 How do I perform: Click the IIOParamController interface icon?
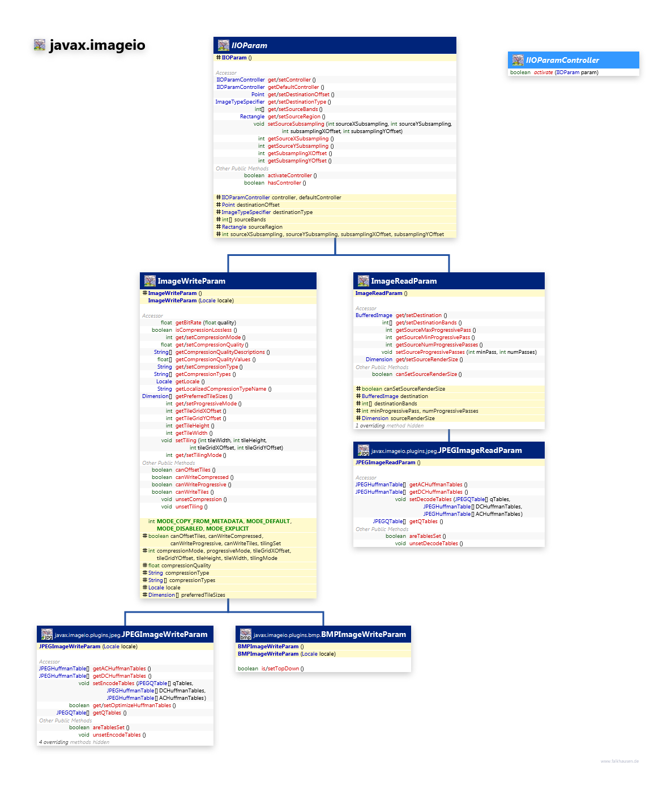tap(518, 60)
